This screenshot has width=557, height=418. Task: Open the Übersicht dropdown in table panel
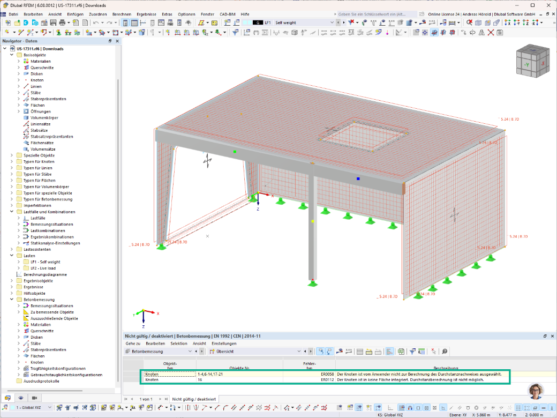coord(255,352)
